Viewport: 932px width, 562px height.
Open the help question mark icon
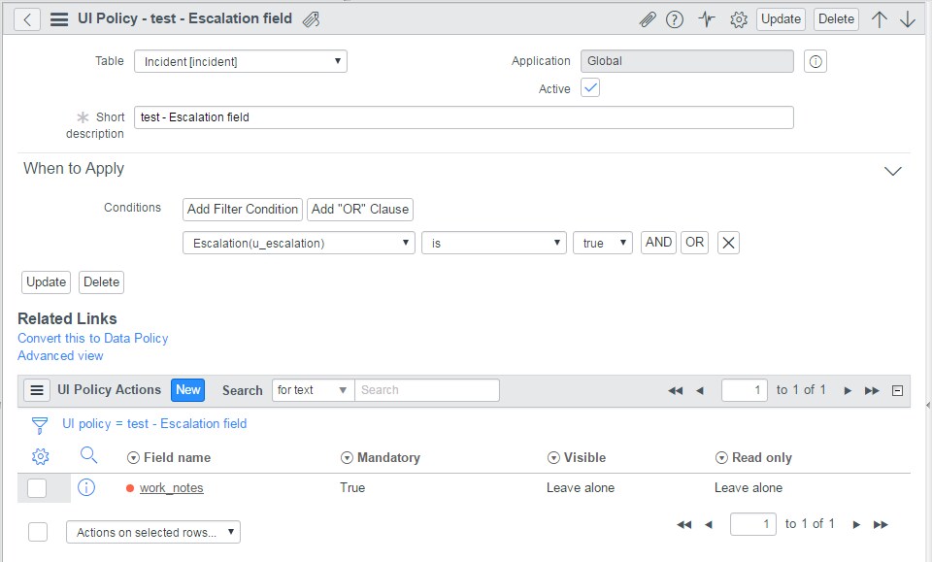coord(675,19)
